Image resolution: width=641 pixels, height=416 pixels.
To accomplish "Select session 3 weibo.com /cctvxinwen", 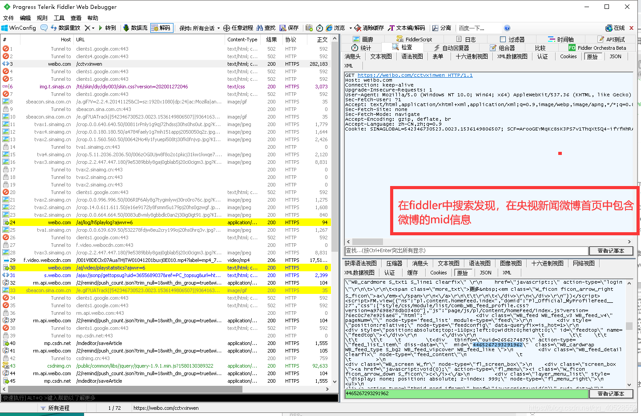I will point(165,64).
